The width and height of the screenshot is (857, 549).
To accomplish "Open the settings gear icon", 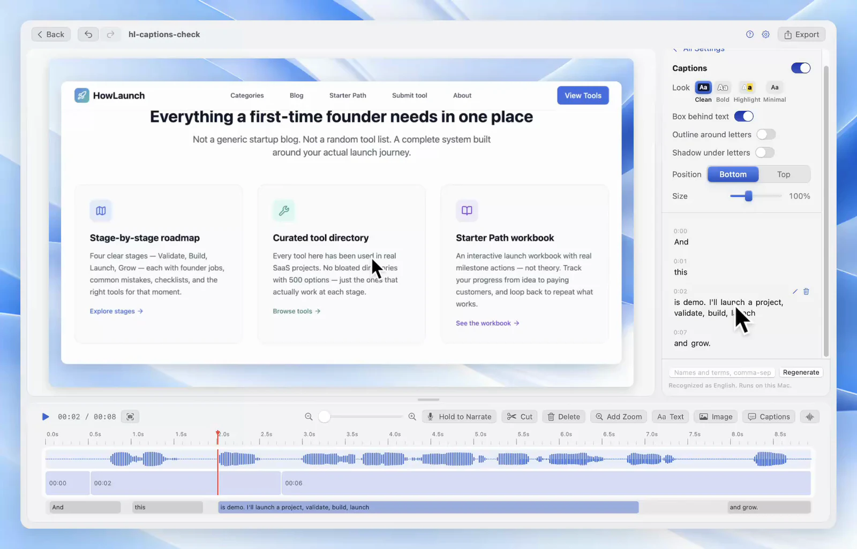I will click(766, 34).
